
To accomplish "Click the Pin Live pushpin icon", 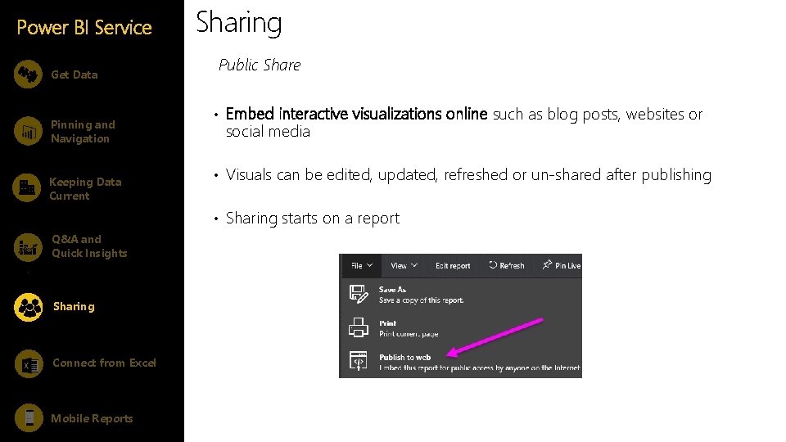I will pyautogui.click(x=547, y=264).
